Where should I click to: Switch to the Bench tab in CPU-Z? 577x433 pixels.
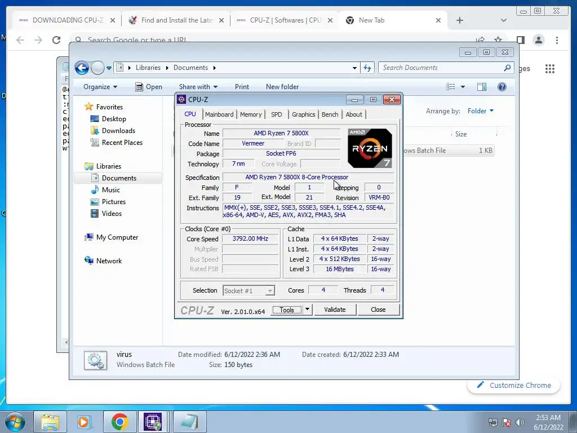(x=330, y=114)
